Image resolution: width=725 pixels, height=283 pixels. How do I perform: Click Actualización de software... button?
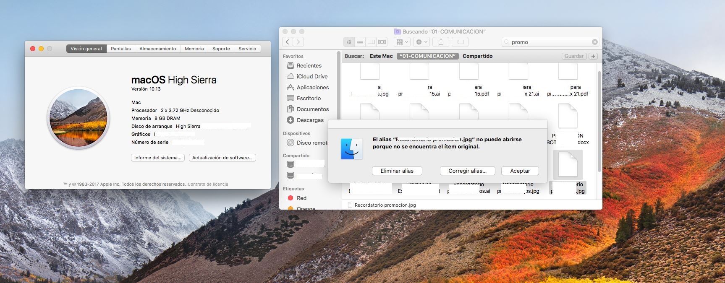click(x=222, y=158)
